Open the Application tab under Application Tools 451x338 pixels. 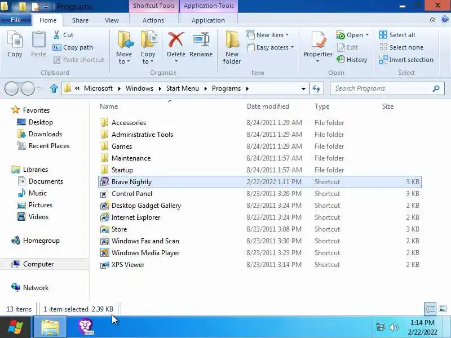coord(208,20)
